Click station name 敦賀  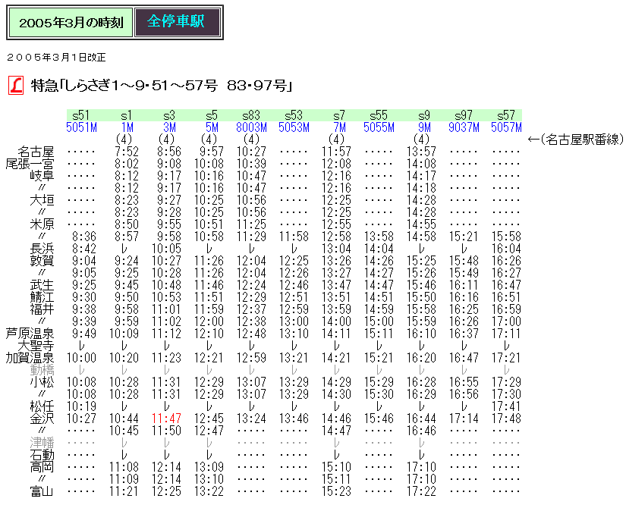[x=42, y=261]
